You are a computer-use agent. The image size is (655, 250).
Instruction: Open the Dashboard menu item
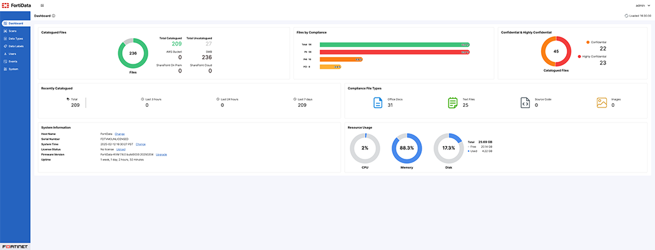pyautogui.click(x=15, y=23)
